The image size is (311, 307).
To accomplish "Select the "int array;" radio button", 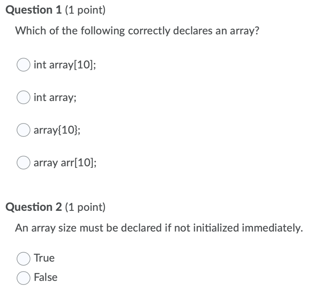I will pyautogui.click(x=23, y=98).
